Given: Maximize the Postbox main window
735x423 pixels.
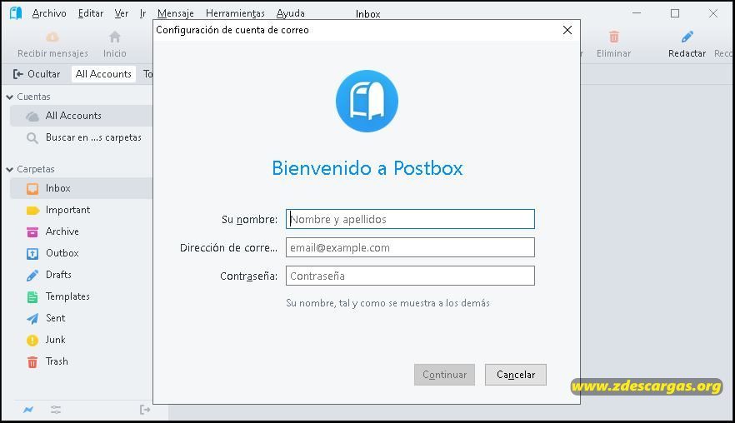Looking at the screenshot, I should pyautogui.click(x=675, y=13).
